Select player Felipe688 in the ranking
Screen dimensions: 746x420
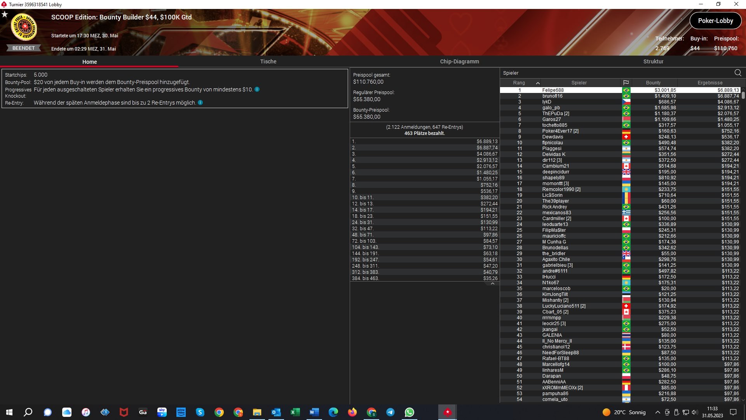[621, 90]
